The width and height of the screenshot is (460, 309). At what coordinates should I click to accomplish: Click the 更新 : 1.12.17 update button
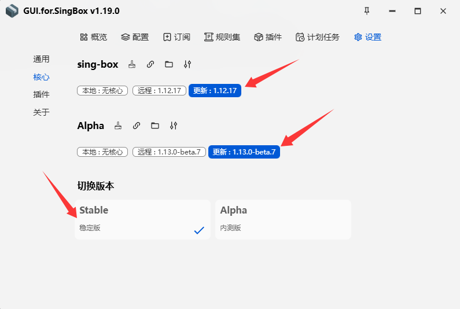(215, 90)
